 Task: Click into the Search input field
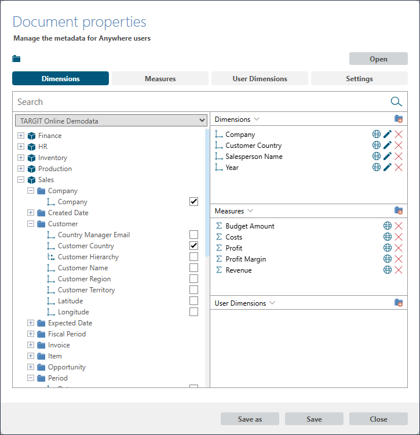tap(197, 102)
